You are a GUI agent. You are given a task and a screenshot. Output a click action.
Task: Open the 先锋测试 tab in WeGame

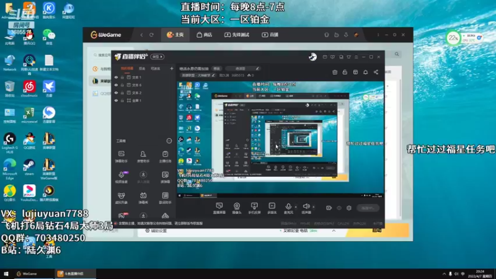pyautogui.click(x=237, y=35)
